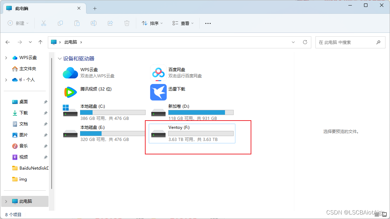Select 主文件夹 in the sidebar

(x=28, y=69)
